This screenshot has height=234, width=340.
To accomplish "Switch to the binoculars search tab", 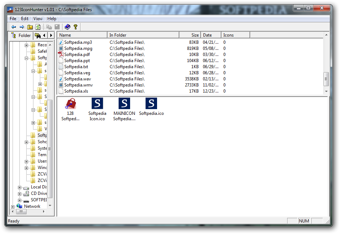I will pyautogui.click(x=37, y=35).
